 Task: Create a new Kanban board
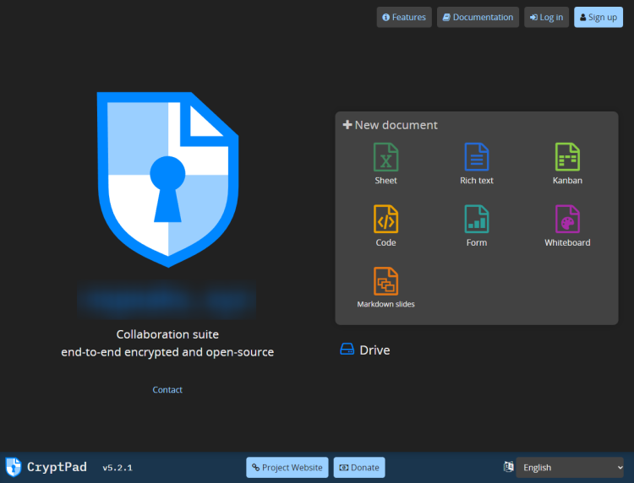(x=567, y=164)
